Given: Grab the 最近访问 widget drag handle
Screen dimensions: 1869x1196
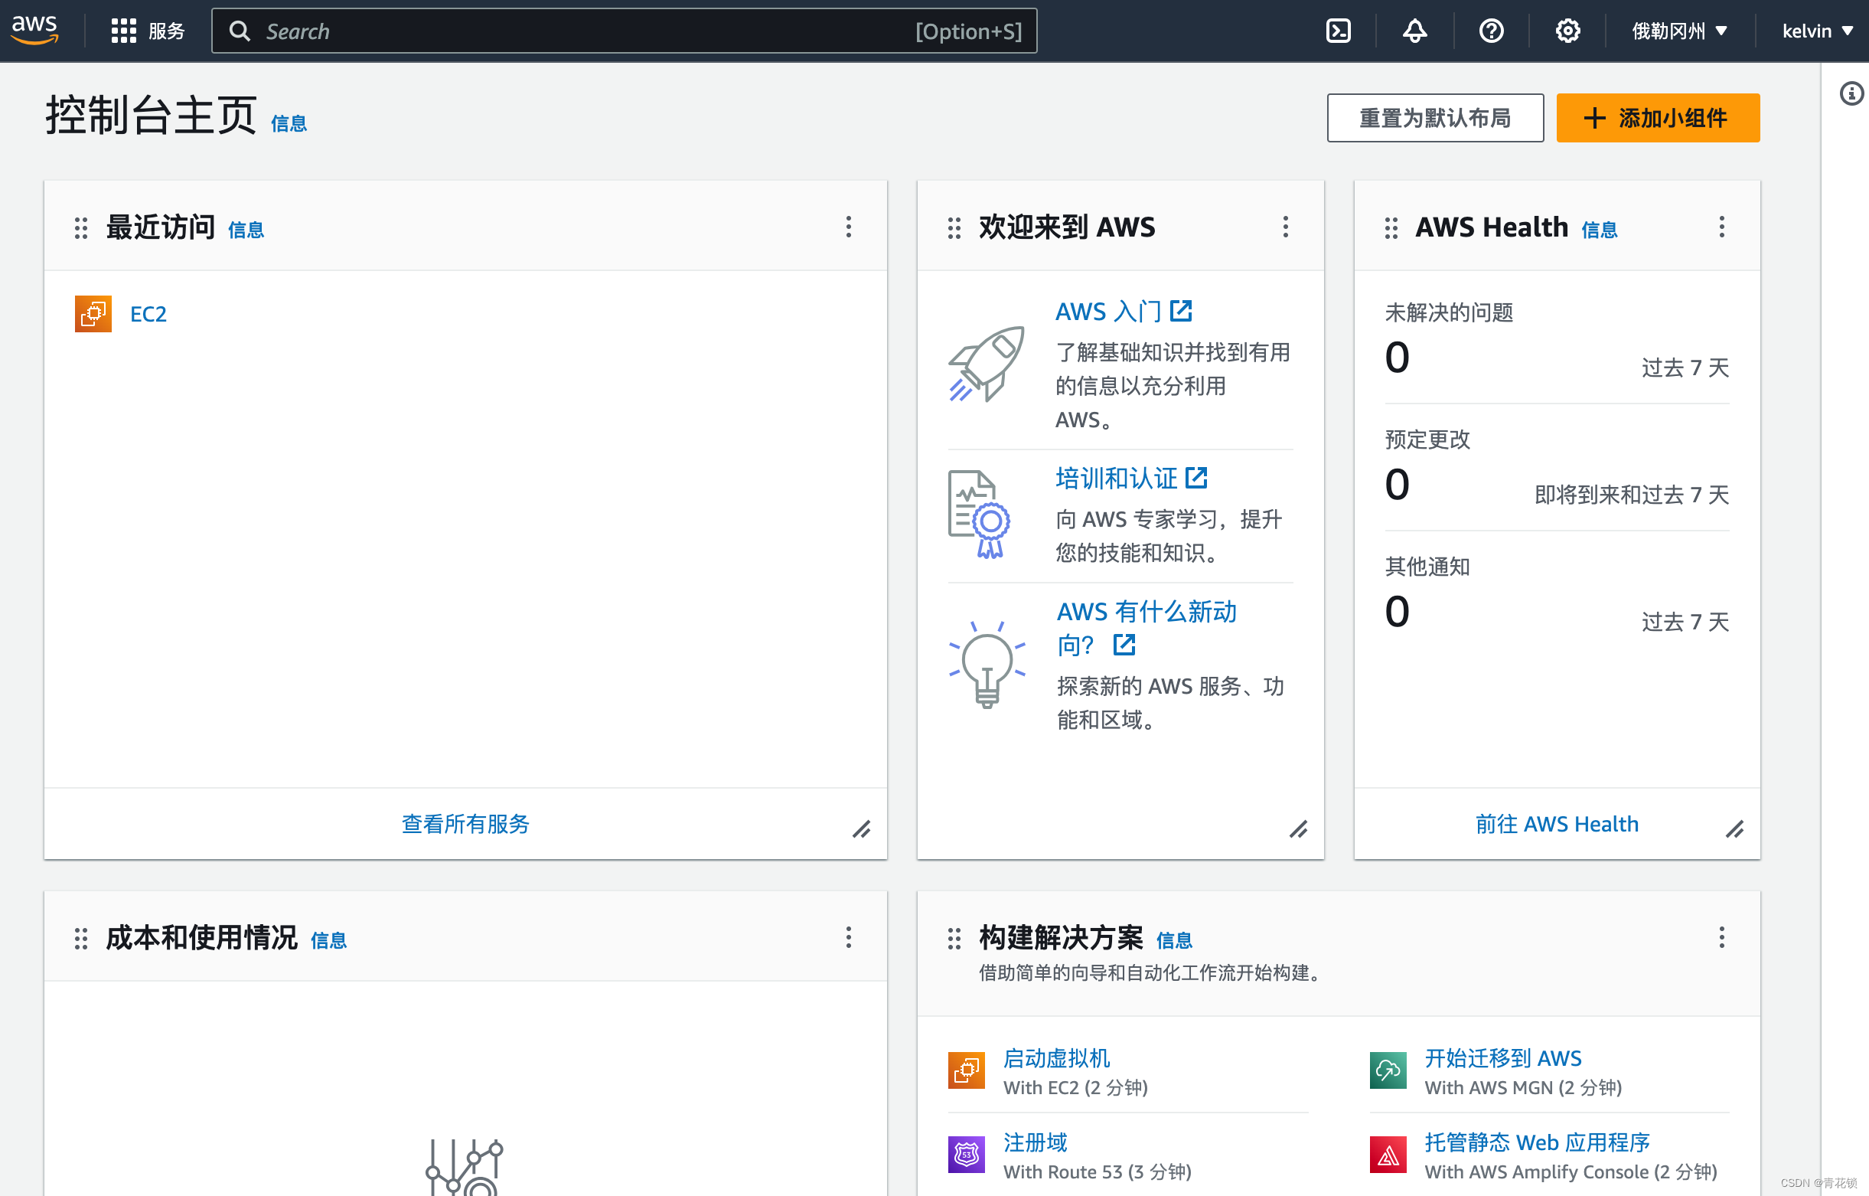Looking at the screenshot, I should (x=80, y=227).
